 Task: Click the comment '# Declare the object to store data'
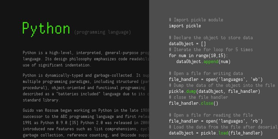tap(211, 38)
